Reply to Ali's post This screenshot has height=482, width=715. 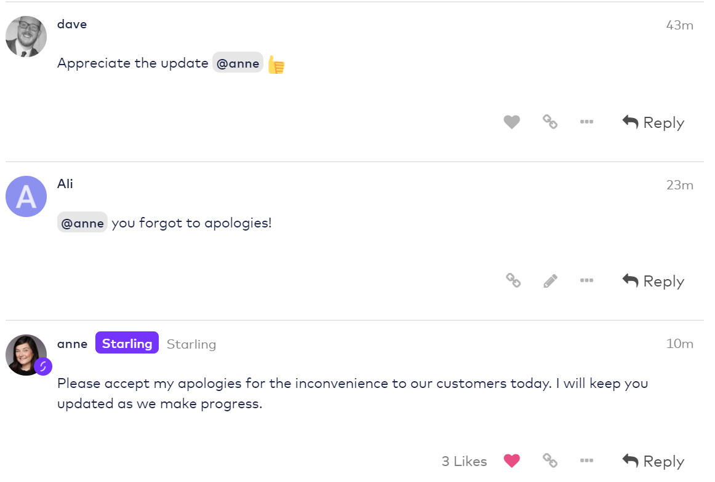point(653,281)
